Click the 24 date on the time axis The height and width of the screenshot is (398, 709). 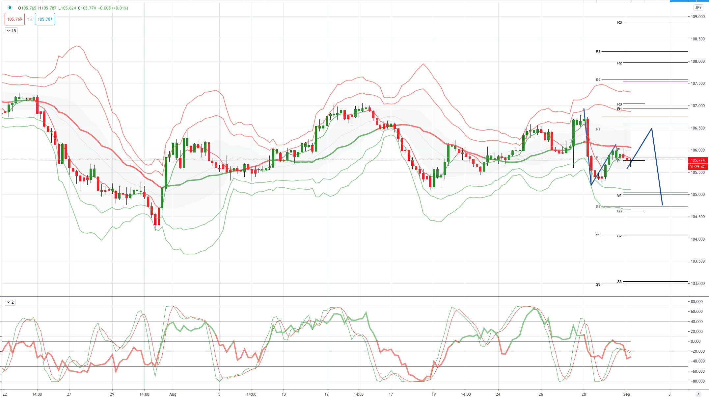coord(498,394)
